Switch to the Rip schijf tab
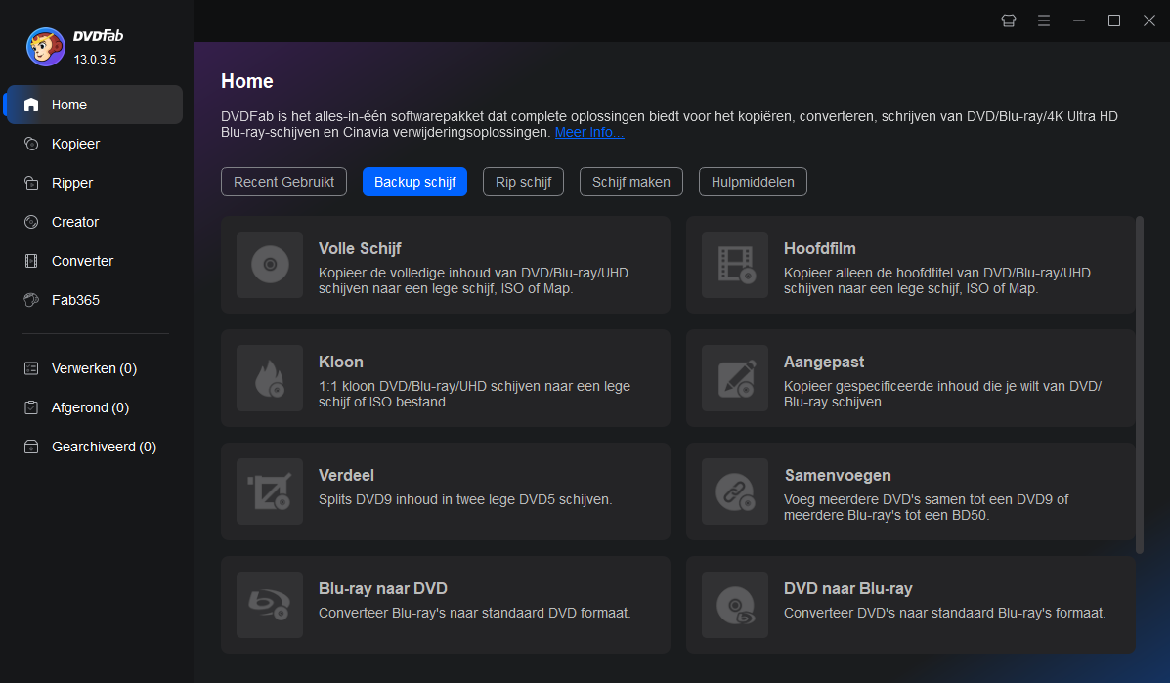Image resolution: width=1170 pixels, height=683 pixels. click(523, 182)
